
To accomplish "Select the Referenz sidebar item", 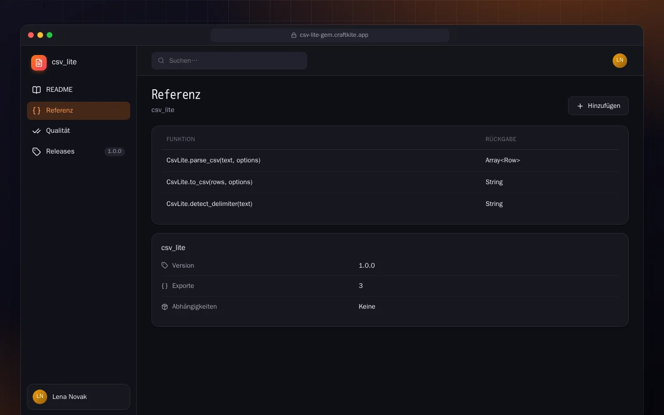I will coord(78,110).
